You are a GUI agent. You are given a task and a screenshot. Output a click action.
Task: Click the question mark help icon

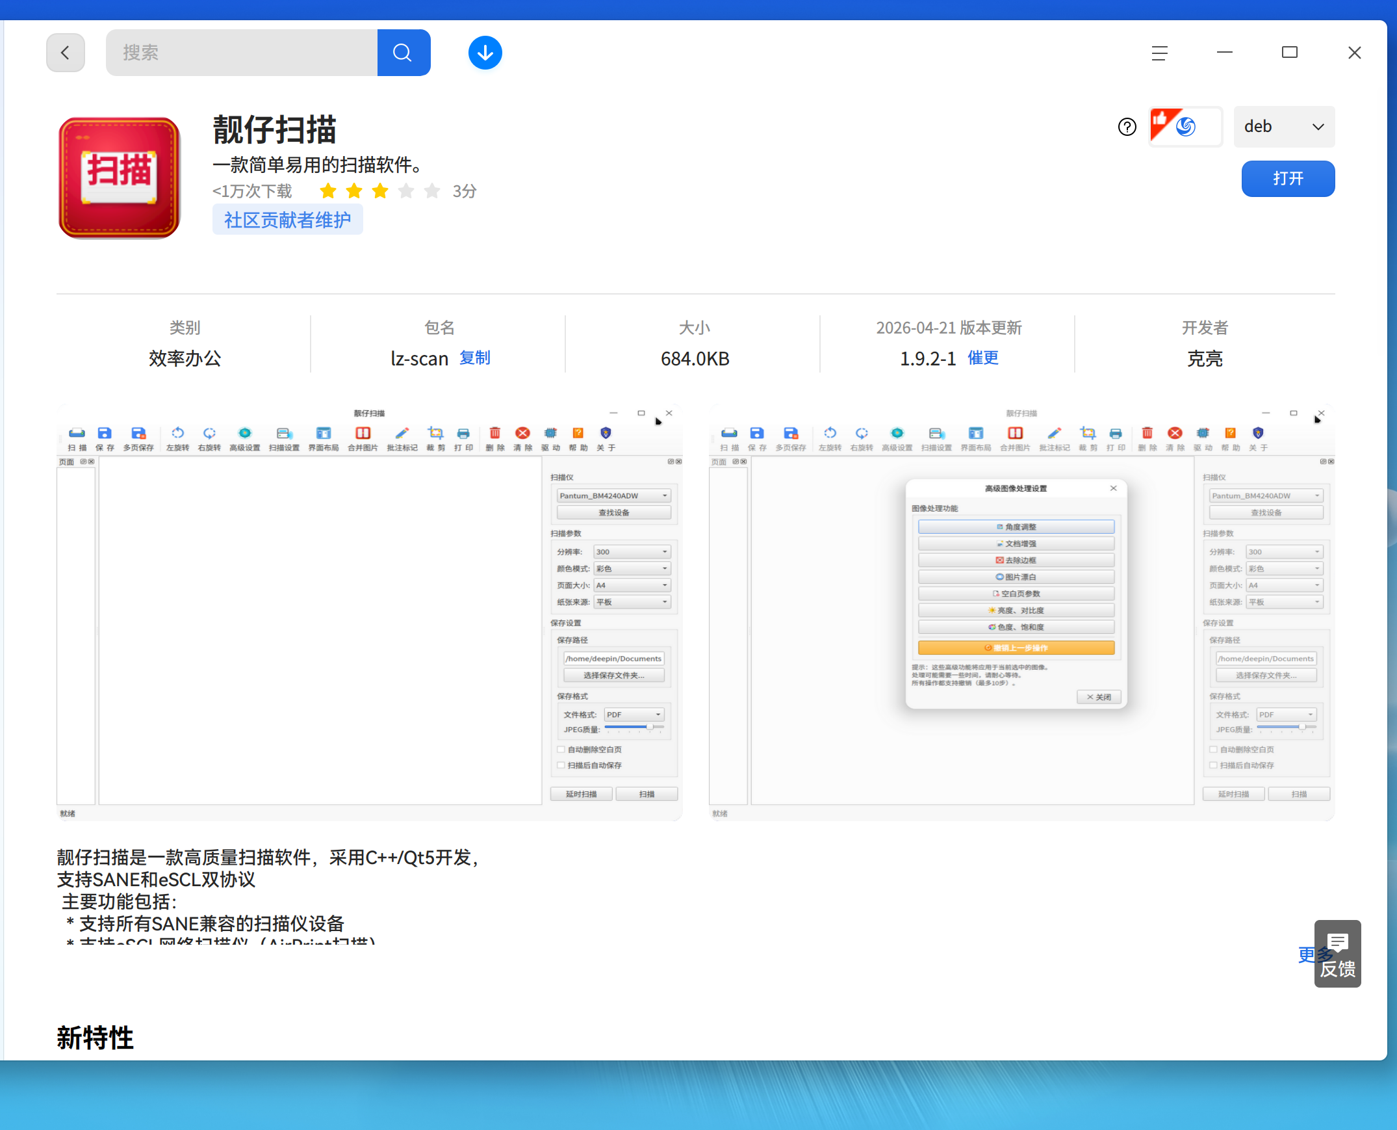(1127, 127)
